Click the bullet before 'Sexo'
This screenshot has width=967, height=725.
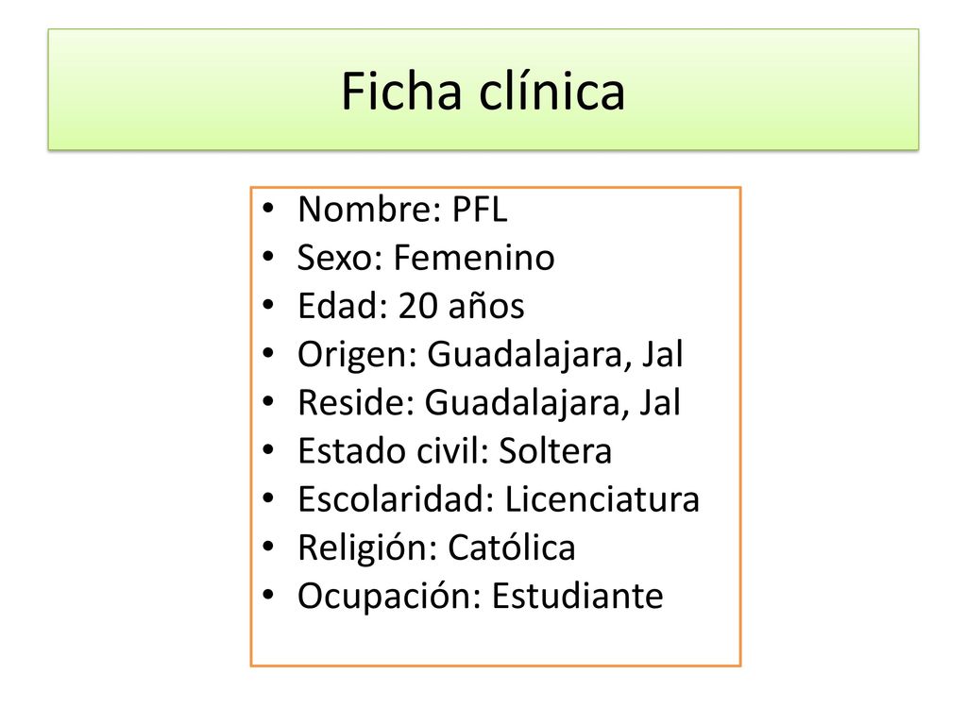(x=267, y=256)
